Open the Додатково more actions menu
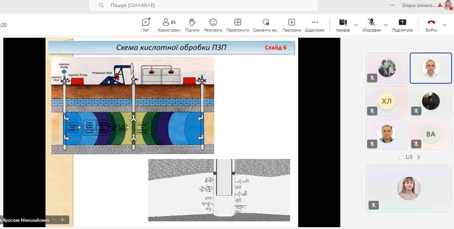This screenshot has height=229, width=454. (x=315, y=25)
